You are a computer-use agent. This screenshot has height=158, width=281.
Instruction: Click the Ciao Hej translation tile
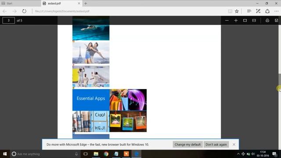click(100, 122)
